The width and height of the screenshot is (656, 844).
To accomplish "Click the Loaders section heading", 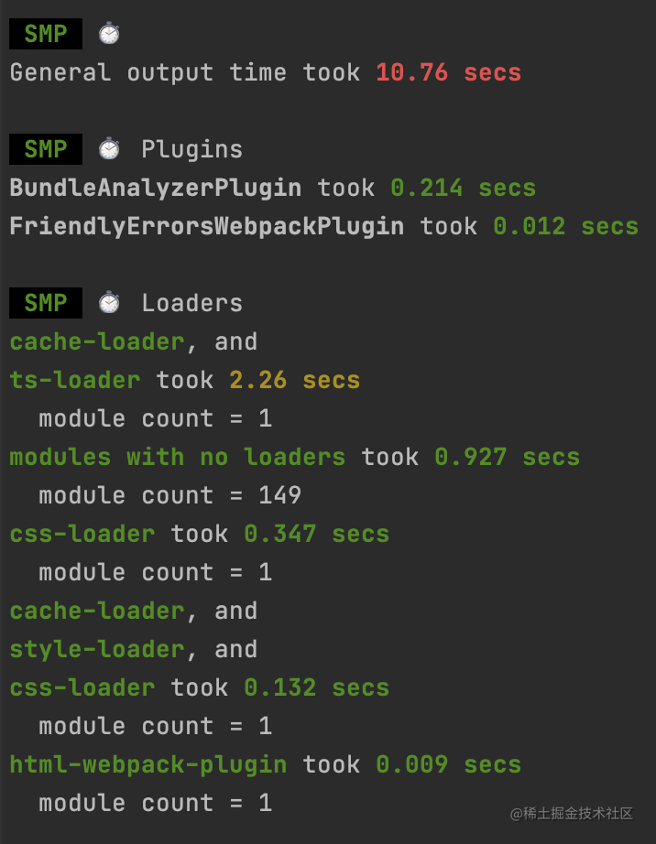I will point(192,303).
